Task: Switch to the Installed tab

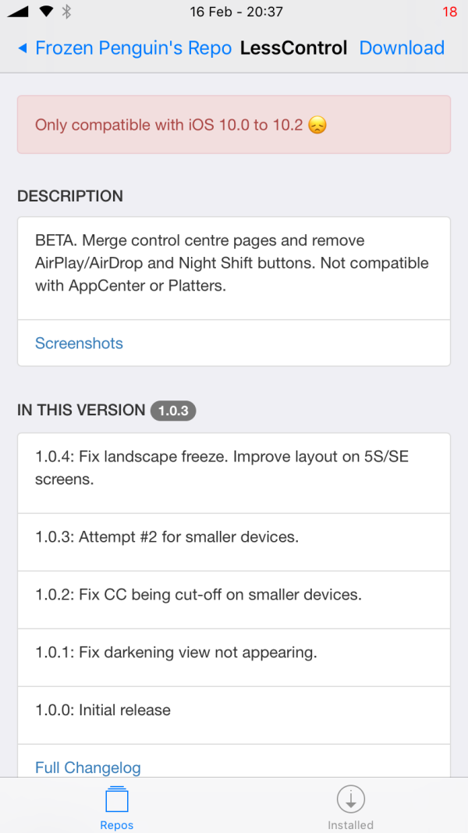Action: click(x=351, y=809)
